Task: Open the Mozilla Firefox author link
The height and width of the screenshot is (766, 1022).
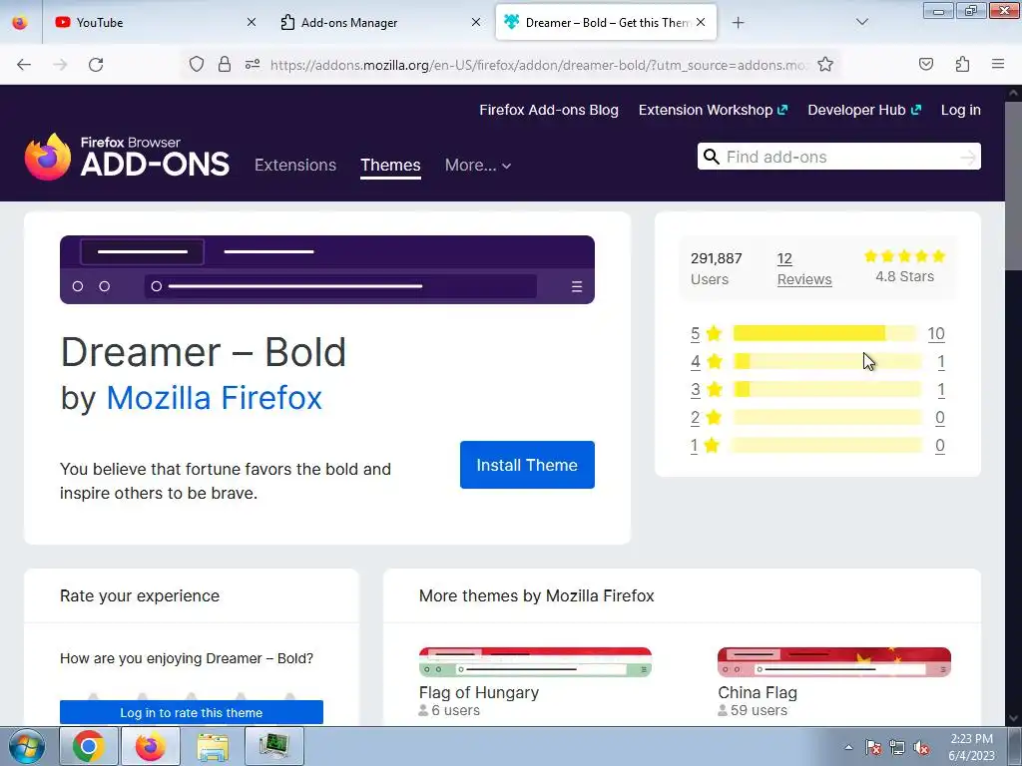Action: 214,397
